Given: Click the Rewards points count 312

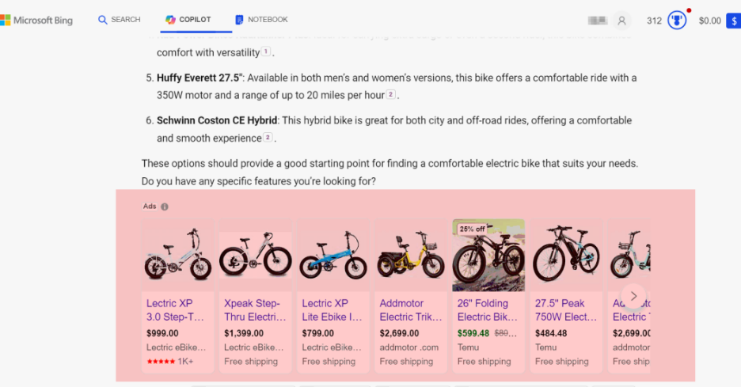Looking at the screenshot, I should pyautogui.click(x=654, y=21).
